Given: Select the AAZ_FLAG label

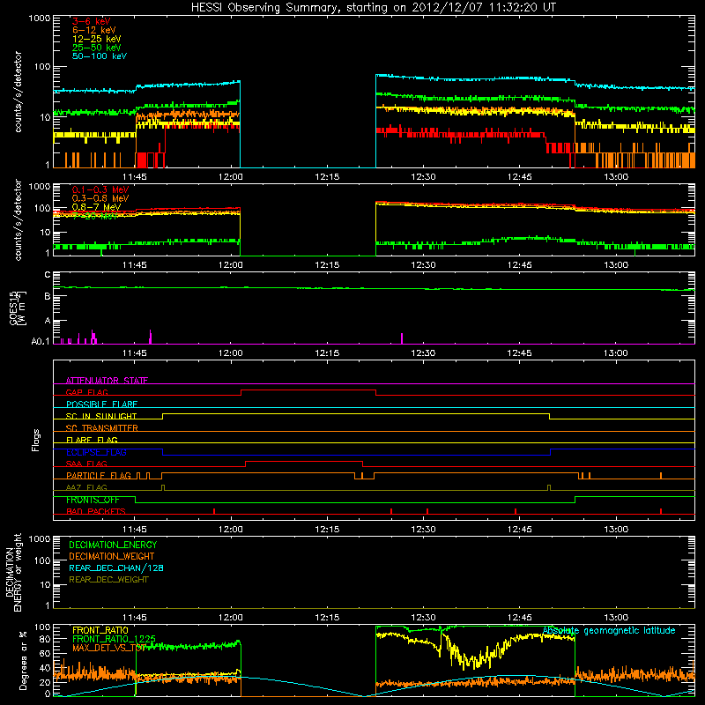Looking at the screenshot, I should [86, 487].
